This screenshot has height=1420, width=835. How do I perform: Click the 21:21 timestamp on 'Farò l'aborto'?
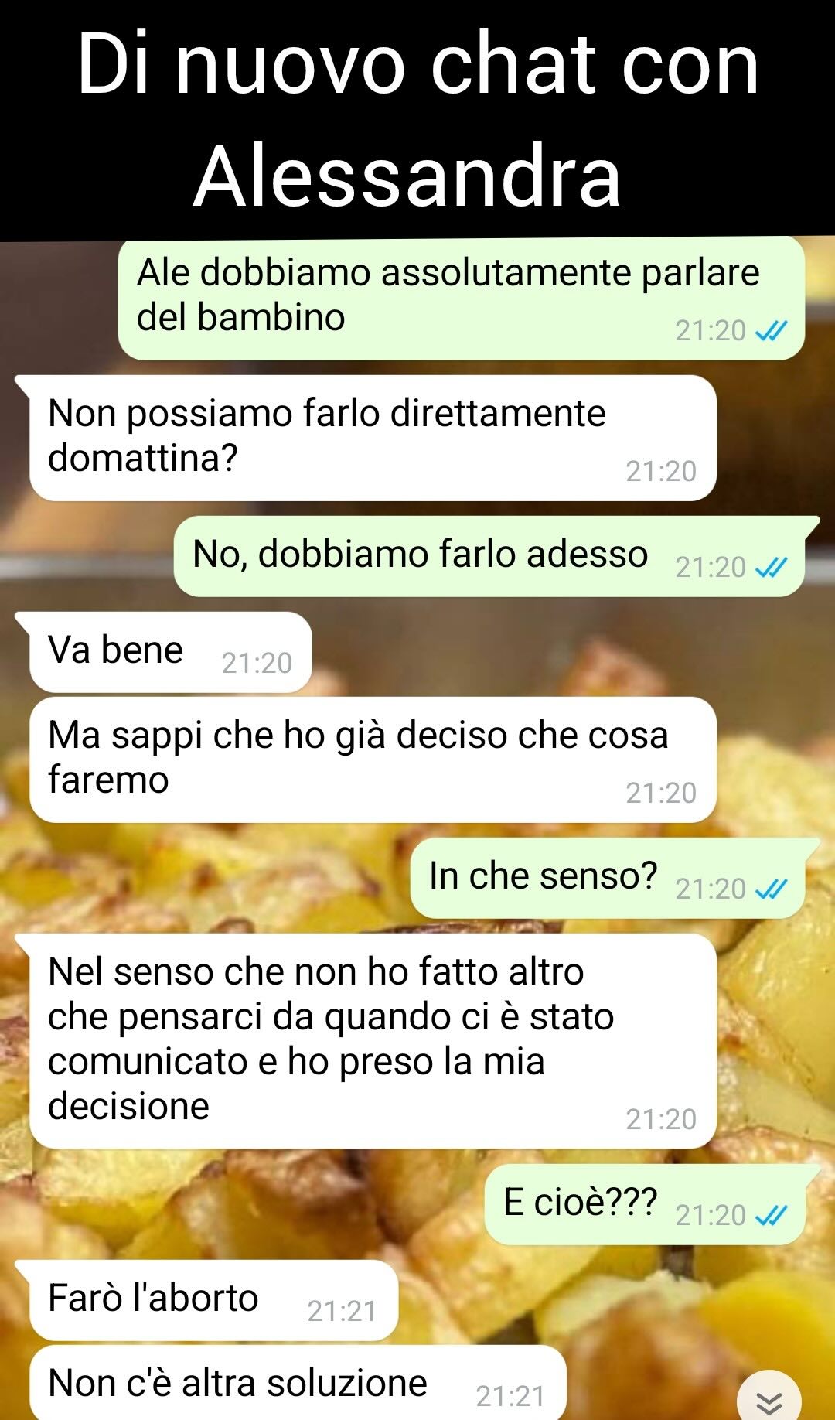point(342,1311)
